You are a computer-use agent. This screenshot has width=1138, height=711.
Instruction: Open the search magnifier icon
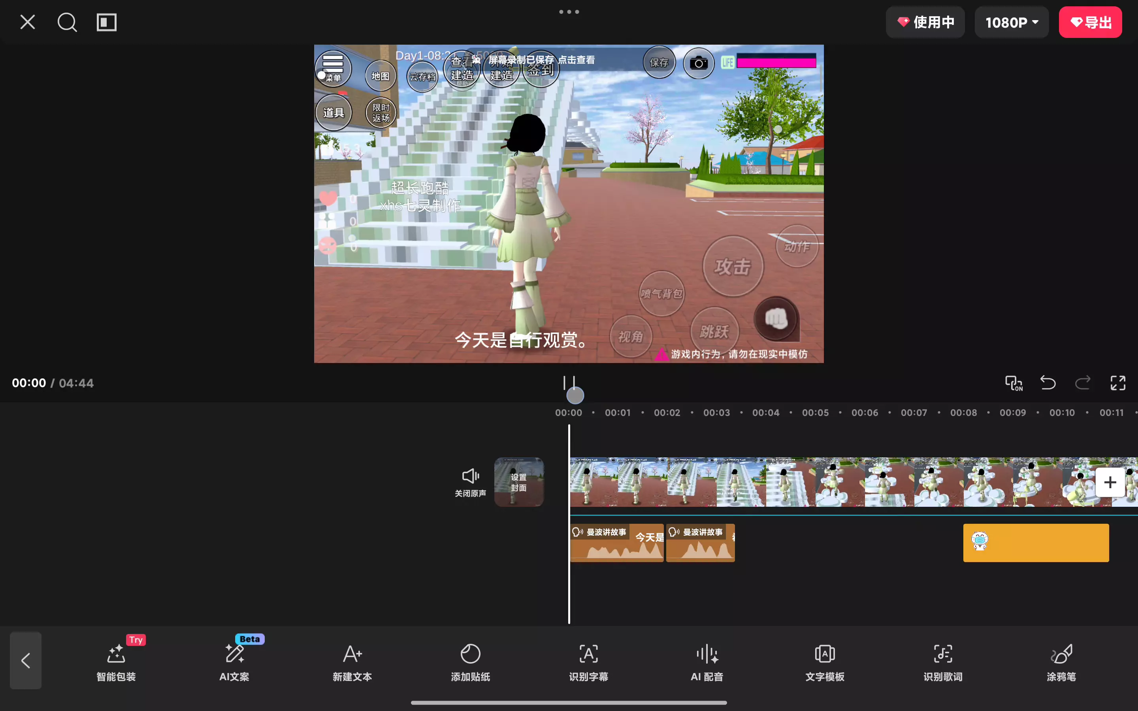(67, 22)
